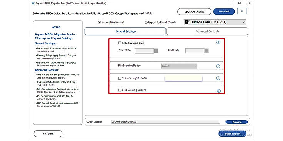Image resolution: width=283 pixels, height=141 pixels.
Task: Click the Output Location path field
Action: [165, 122]
